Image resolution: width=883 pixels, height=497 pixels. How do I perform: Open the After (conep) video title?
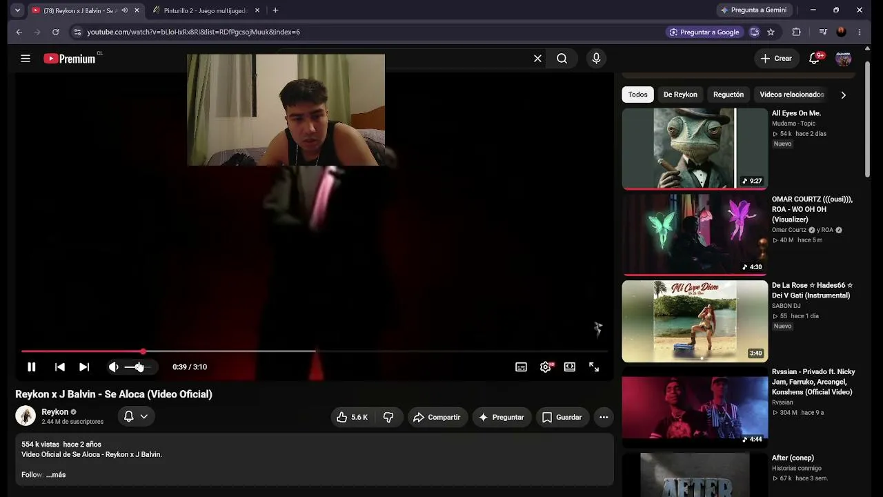click(x=793, y=458)
